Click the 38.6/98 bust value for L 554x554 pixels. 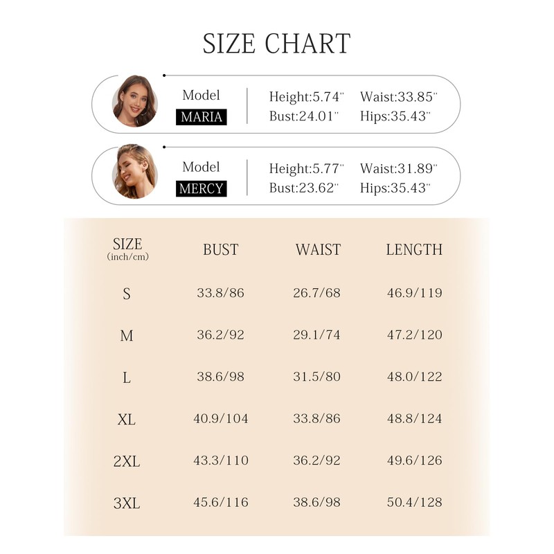click(x=220, y=377)
